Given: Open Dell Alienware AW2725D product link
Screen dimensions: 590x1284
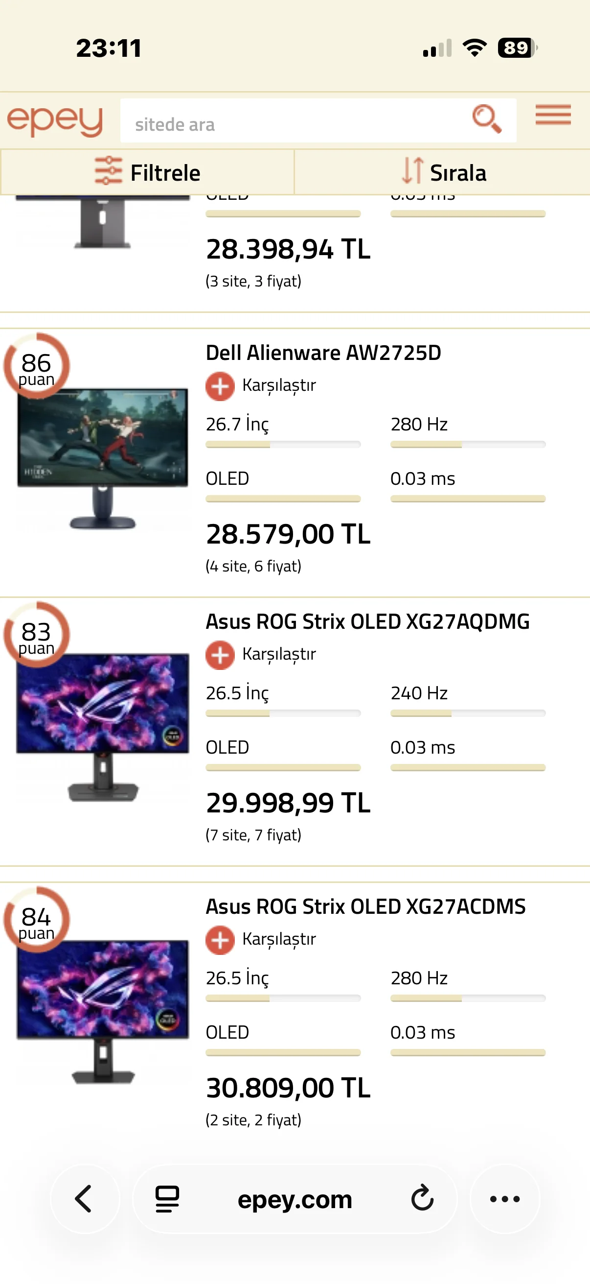Looking at the screenshot, I should click(323, 353).
